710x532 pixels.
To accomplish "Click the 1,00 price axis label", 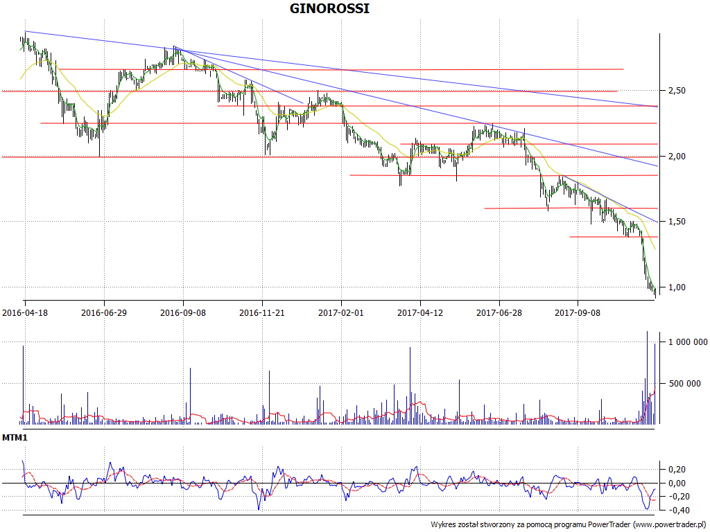I will [x=677, y=287].
